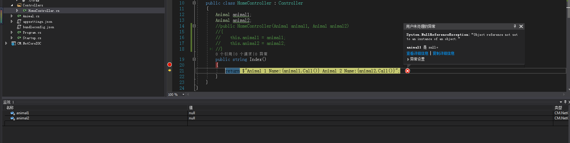570x143 pixels.
Task: Click the animal2 field icon in the watch list
Action: coord(12,118)
